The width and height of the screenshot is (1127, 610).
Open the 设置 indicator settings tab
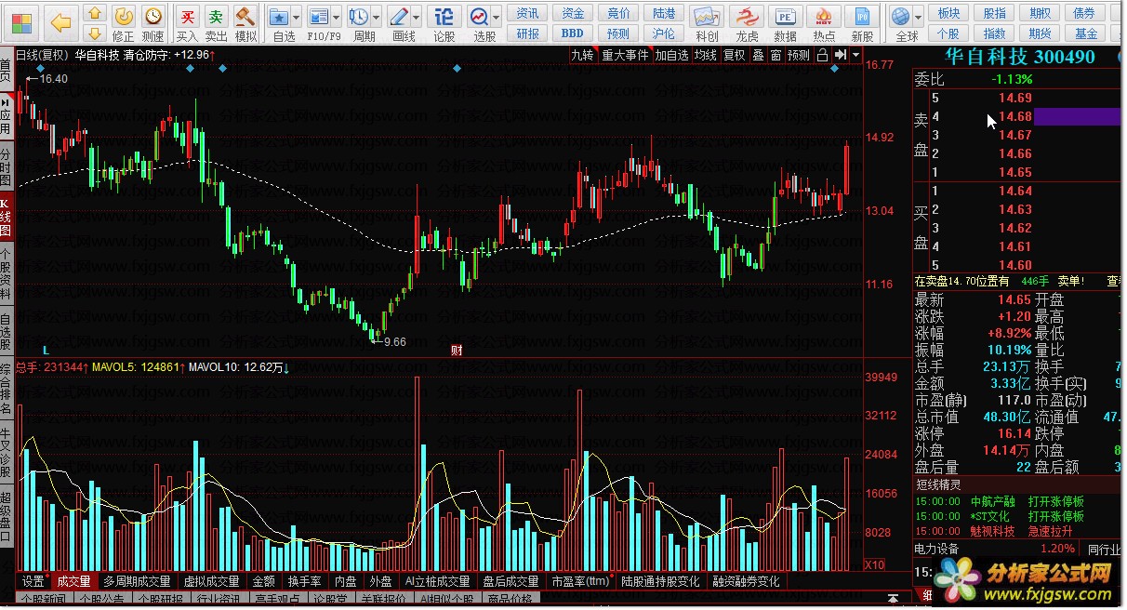click(x=33, y=581)
